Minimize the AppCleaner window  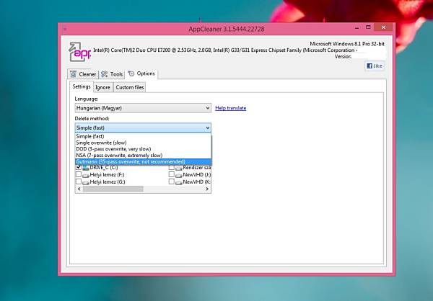click(357, 27)
